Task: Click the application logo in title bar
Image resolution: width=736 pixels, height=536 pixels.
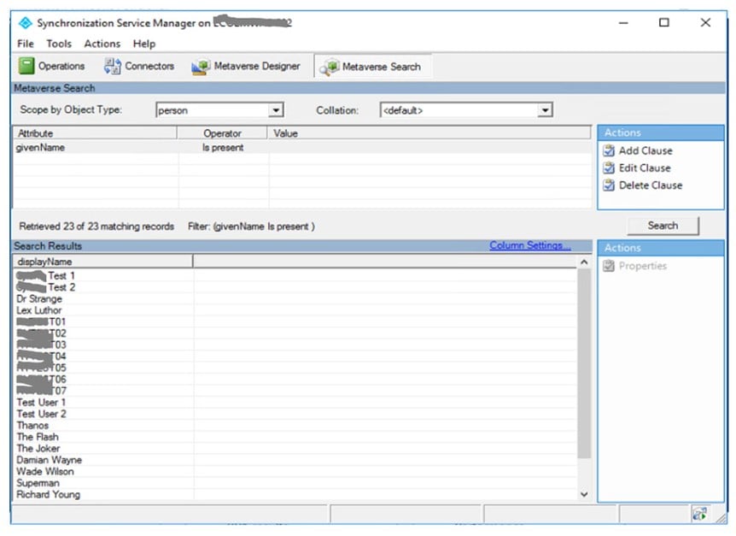Action: pyautogui.click(x=26, y=22)
